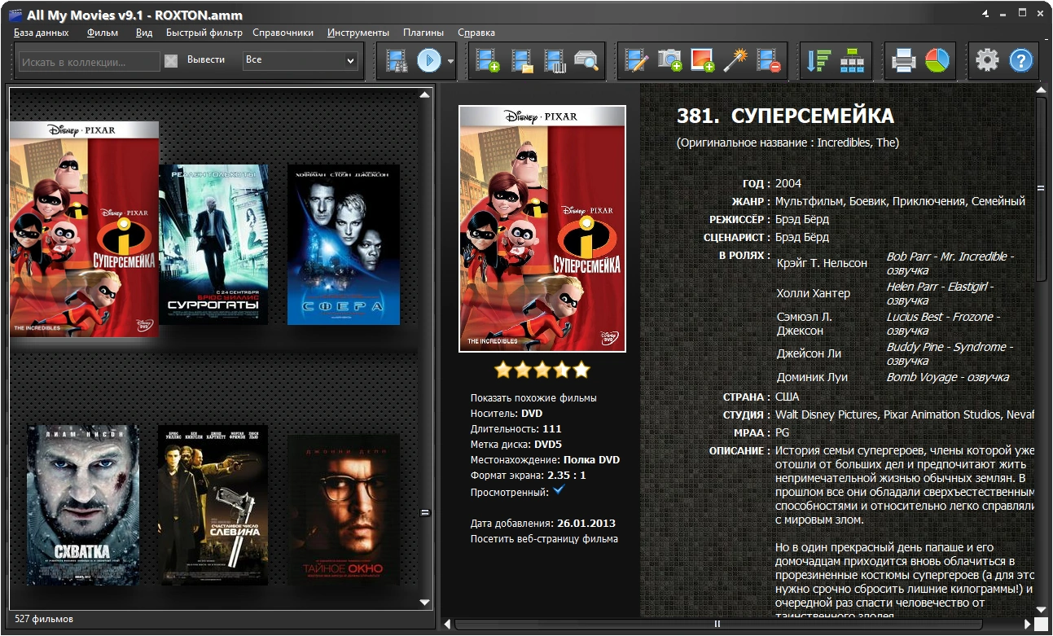Click actor Холли Хантер
The height and width of the screenshot is (636, 1053).
(x=814, y=293)
